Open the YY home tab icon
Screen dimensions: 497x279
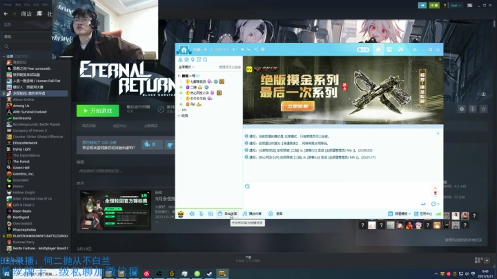378,50
